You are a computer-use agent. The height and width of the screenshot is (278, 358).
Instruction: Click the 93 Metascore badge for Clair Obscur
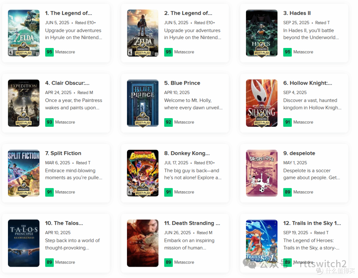click(49, 122)
